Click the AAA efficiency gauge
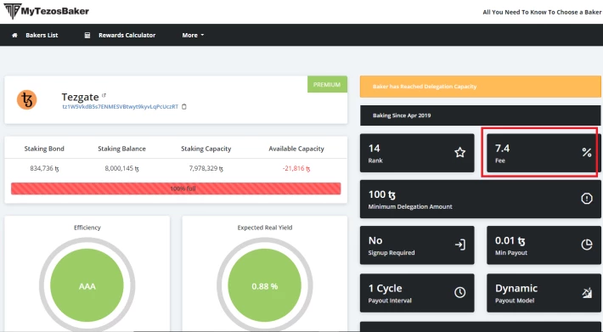This screenshot has height=332, width=603. [x=87, y=285]
